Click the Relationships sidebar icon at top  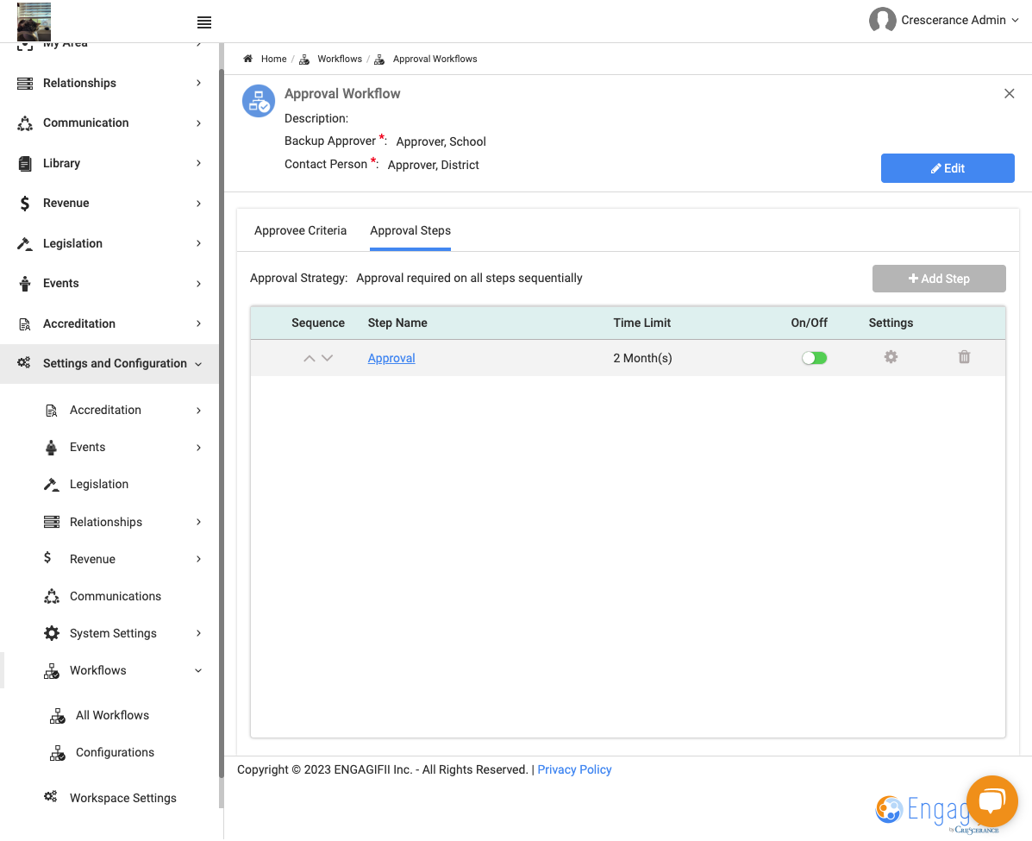click(x=25, y=83)
